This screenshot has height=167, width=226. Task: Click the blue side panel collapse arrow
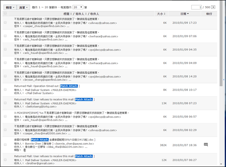coord(224,80)
